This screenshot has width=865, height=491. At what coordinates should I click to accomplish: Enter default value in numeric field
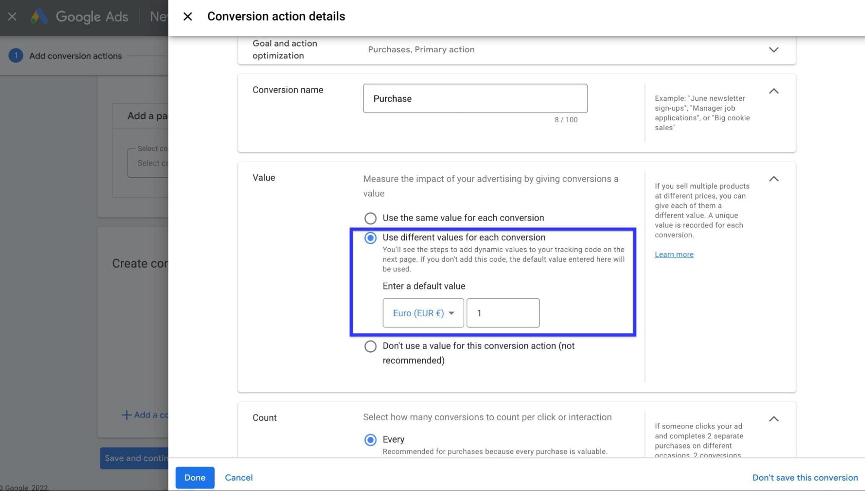point(502,312)
